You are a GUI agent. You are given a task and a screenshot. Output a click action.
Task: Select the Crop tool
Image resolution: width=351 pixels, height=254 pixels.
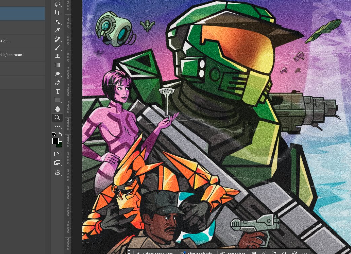click(x=57, y=12)
